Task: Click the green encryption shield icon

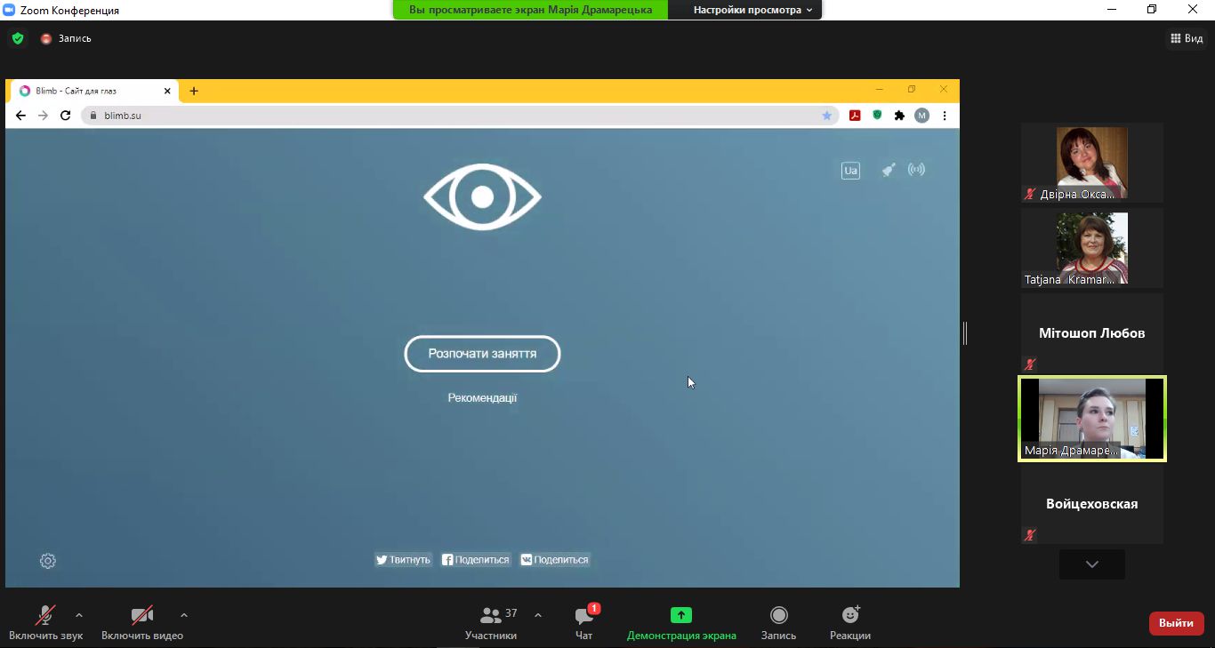Action: coord(17,38)
